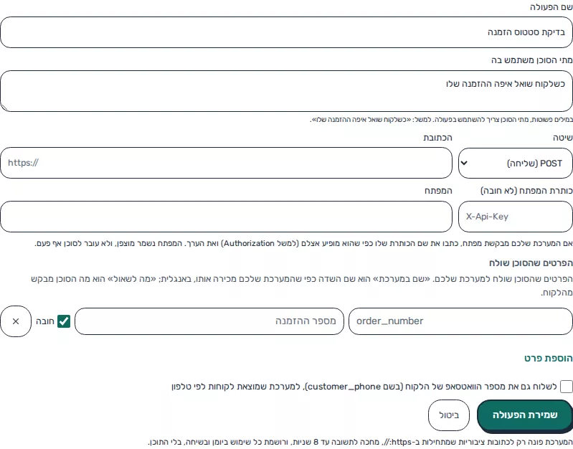Click the empty 'המפתח' key input field
Viewport: 573px width, 449px height.
pyautogui.click(x=226, y=217)
